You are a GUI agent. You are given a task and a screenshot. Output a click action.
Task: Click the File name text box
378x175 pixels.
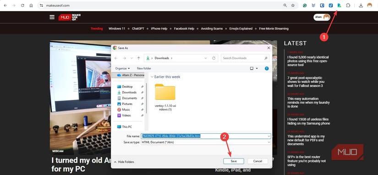pyautogui.click(x=204, y=136)
